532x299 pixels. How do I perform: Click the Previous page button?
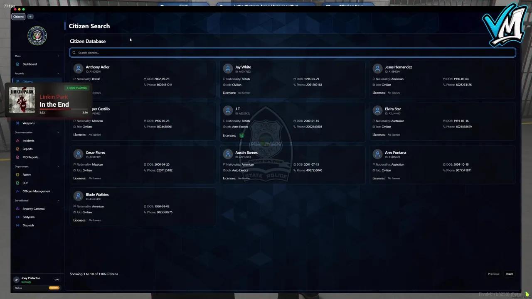click(493, 274)
